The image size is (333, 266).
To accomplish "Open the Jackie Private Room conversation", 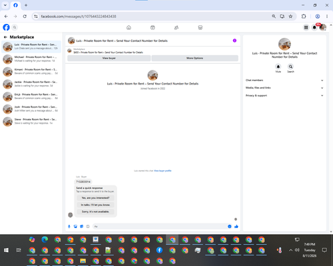I will click(x=31, y=84).
